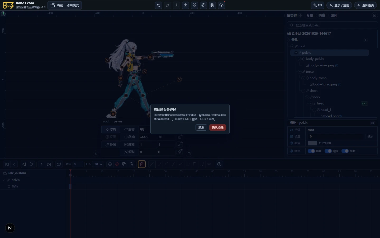Click the cloud upload icon
Viewport: 380px width, 238px height.
click(x=221, y=5)
